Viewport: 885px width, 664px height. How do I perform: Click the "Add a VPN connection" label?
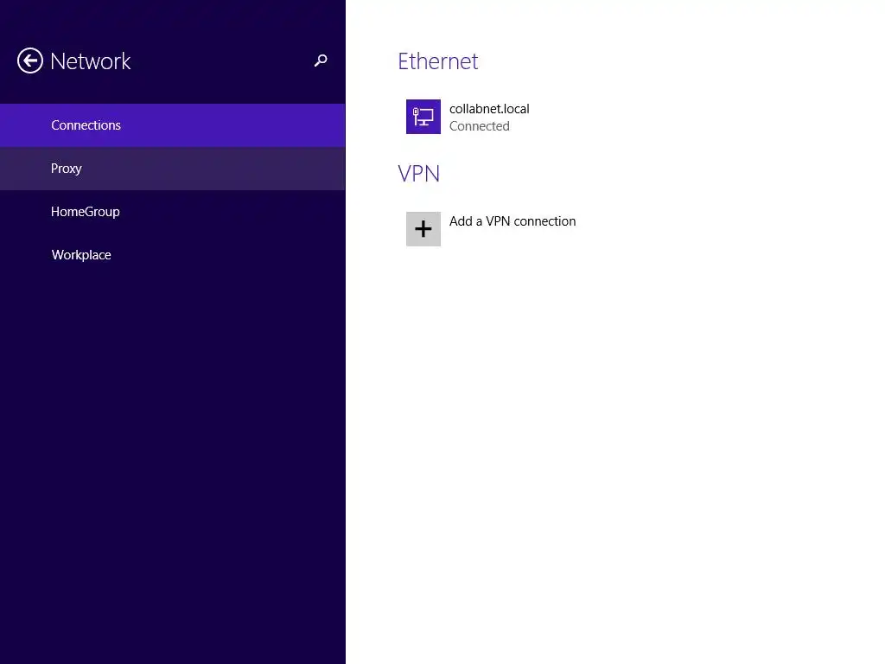(x=513, y=221)
